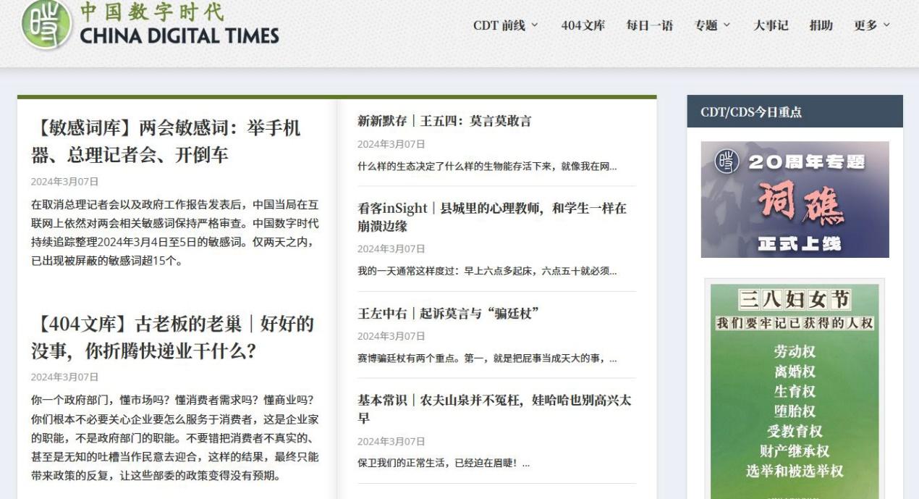
Task: Click excerpt 赛博骗廷杖有两个重点
Action: (x=487, y=358)
